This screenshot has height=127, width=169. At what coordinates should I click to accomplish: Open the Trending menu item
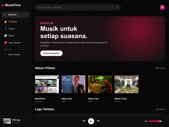pos(15,22)
